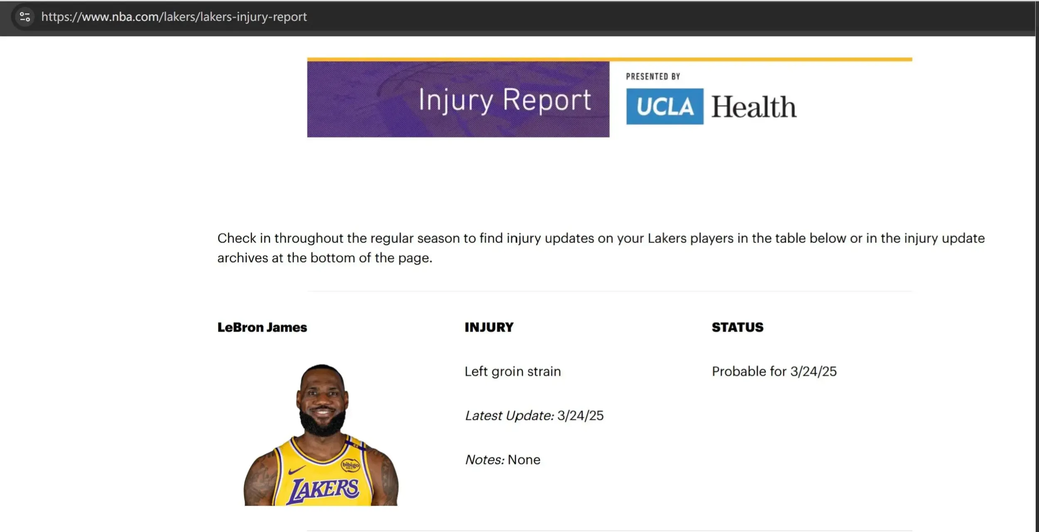The image size is (1039, 532).
Task: Click the intro paragraph about injury updates
Action: coord(601,248)
